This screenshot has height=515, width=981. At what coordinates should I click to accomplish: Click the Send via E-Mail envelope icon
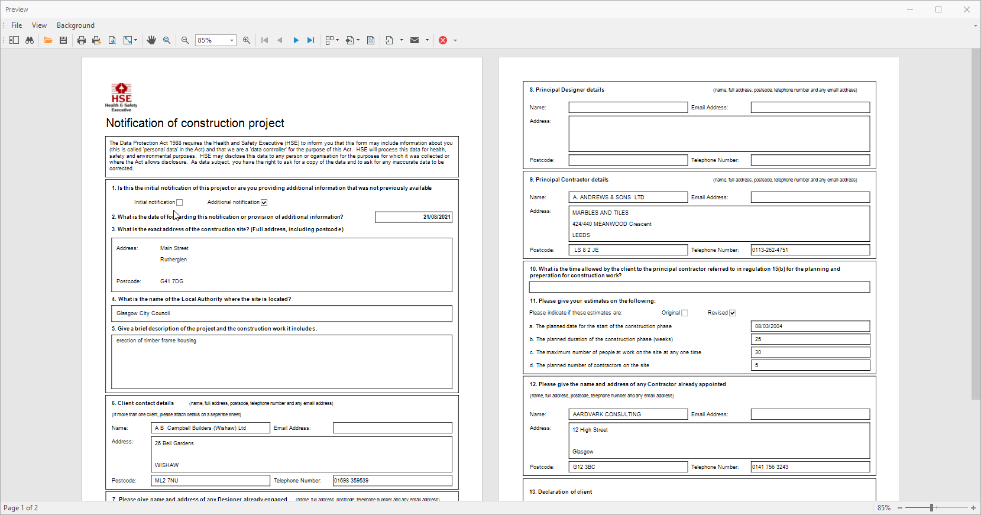[x=415, y=40]
